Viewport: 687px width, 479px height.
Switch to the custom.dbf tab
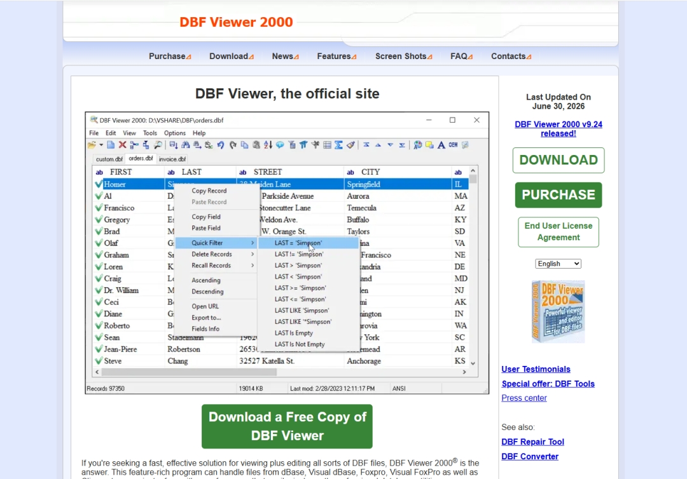pos(109,159)
